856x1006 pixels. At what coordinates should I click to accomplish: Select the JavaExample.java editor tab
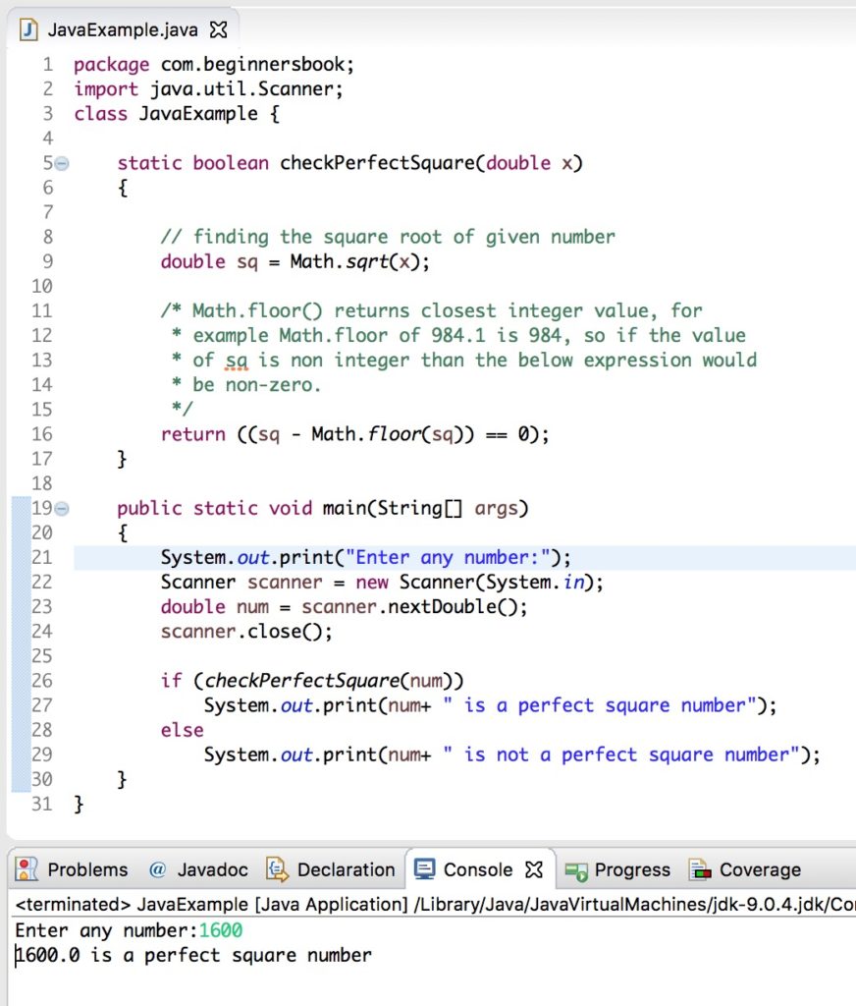coord(123,29)
